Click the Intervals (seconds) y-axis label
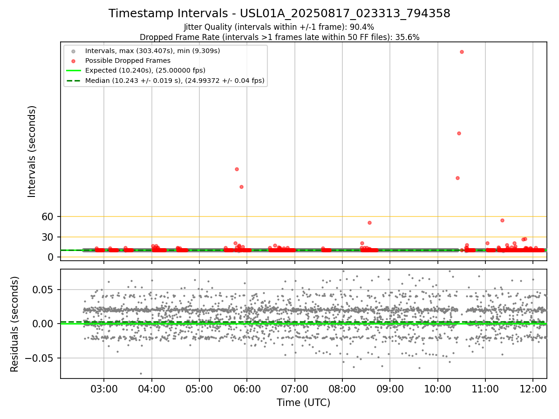559x419 pixels. [32, 151]
